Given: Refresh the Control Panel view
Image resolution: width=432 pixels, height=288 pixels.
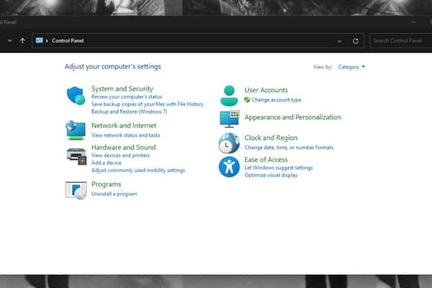Looking at the screenshot, I should [356, 41].
